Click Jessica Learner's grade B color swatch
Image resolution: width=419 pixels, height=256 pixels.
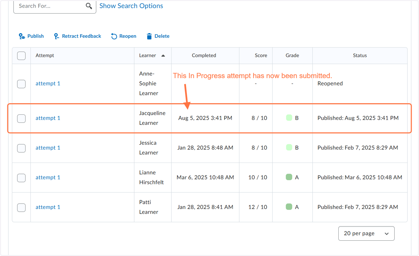[289, 148]
